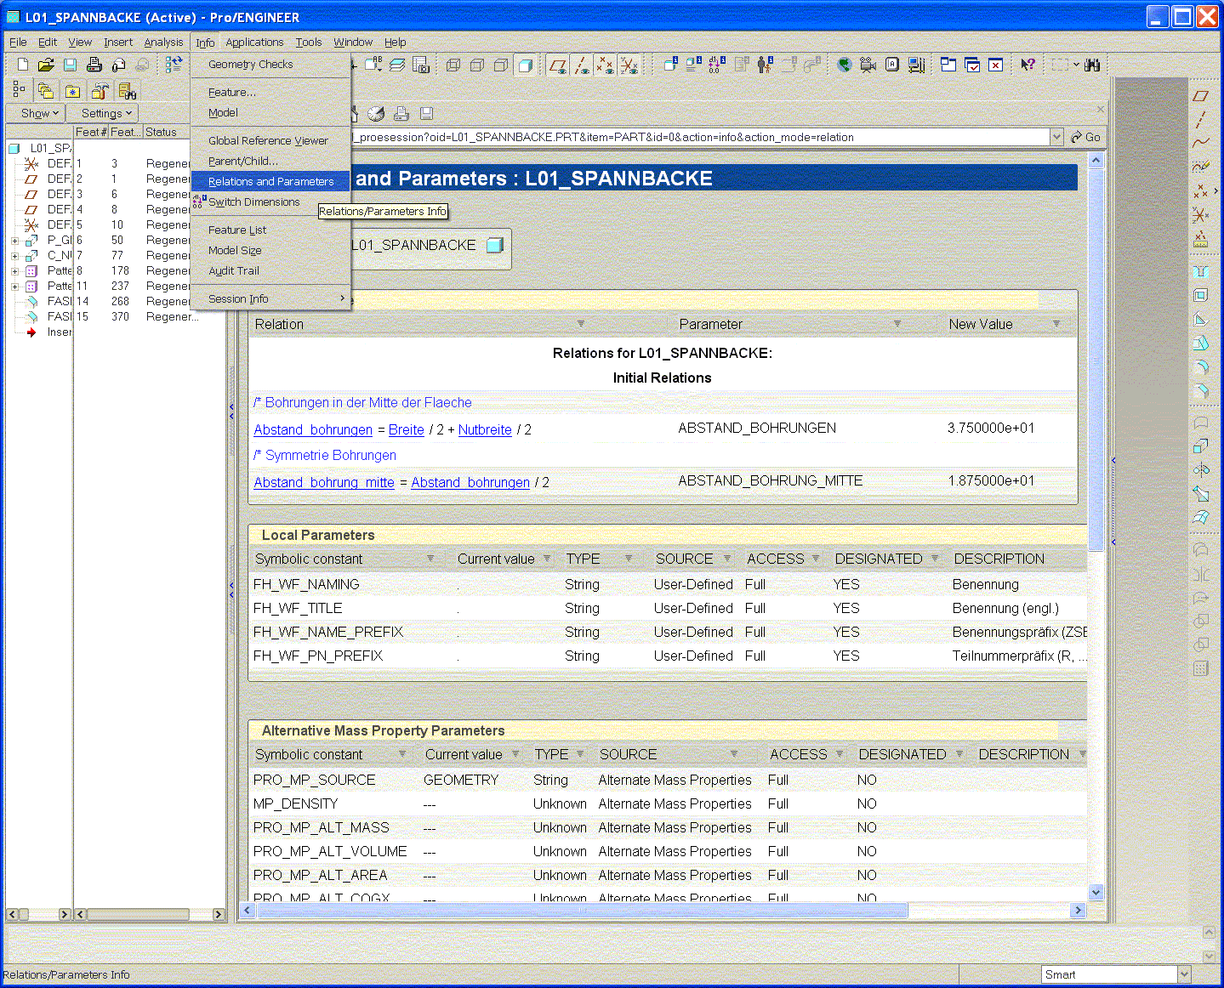Screen dimensions: 1224x988
Task: Click the What's This help pointer icon
Action: (x=1028, y=65)
